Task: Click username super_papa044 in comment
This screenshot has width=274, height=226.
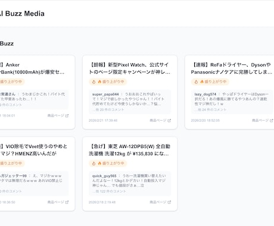Action: coord(105,94)
